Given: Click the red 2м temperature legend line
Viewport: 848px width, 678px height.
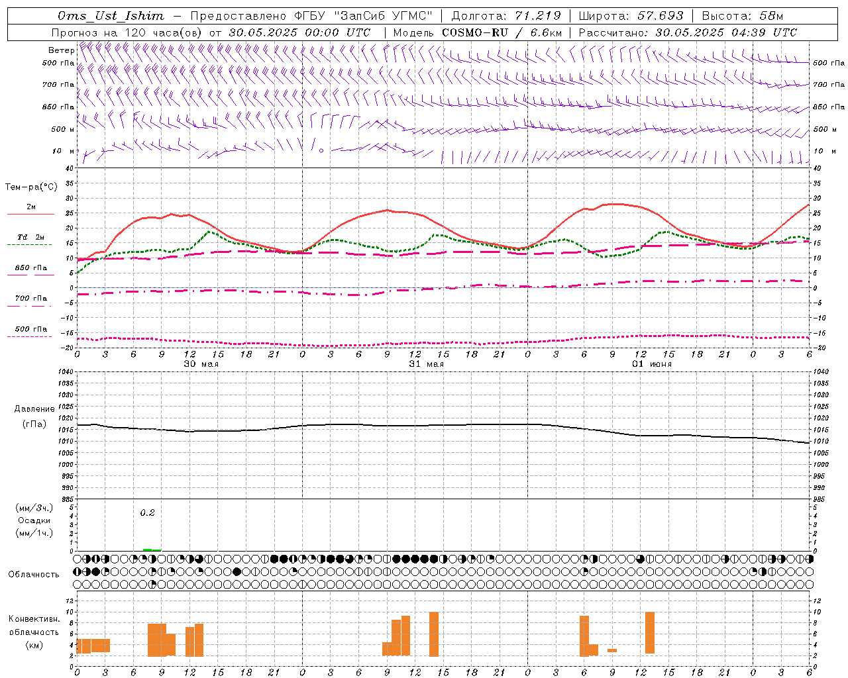Looking at the screenshot, I should 30,214.
